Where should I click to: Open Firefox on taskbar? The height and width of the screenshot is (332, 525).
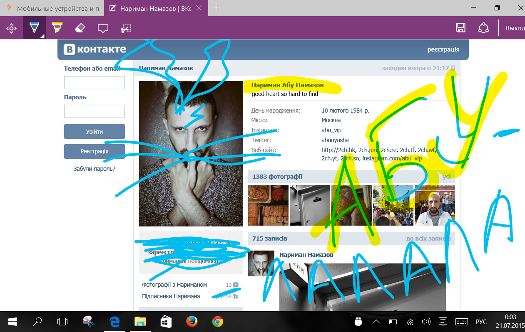click(x=192, y=321)
